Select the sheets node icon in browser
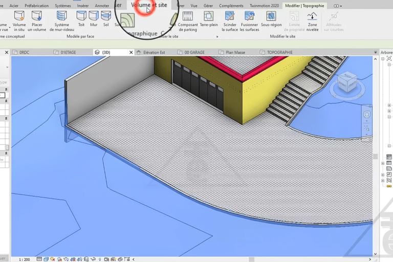Image resolution: width=393 pixels, height=262 pixels. (x=389, y=168)
